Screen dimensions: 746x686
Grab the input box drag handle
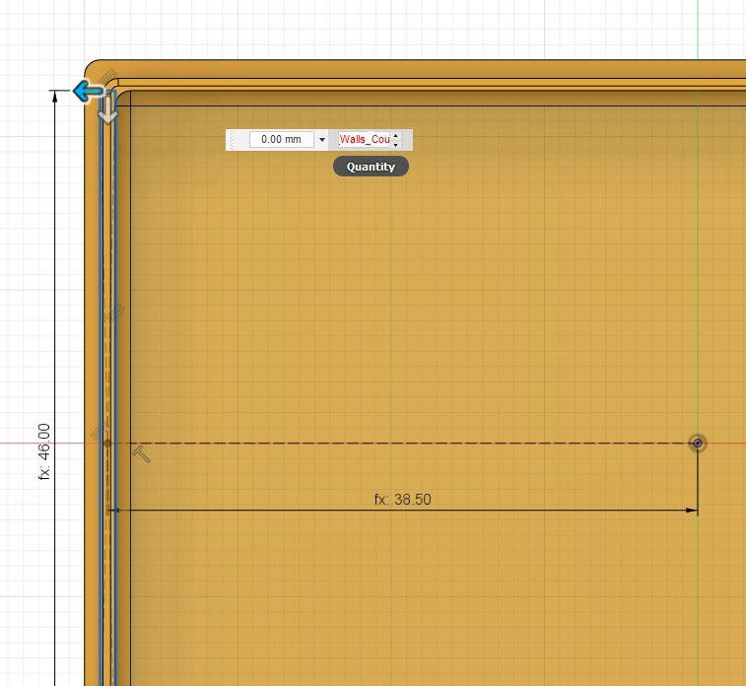(233, 140)
